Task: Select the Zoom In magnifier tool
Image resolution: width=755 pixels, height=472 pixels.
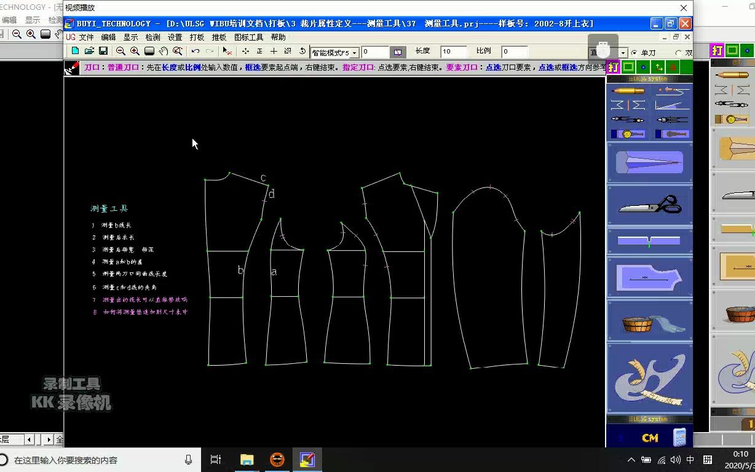Action: click(x=135, y=51)
